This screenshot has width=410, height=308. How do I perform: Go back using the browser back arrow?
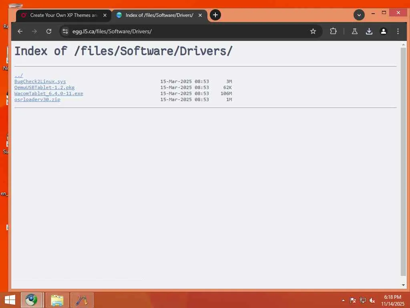[20, 31]
